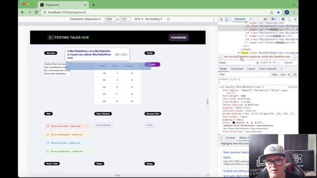Click the error alert message
Viewport: 317px width, 178px height.
[67, 126]
